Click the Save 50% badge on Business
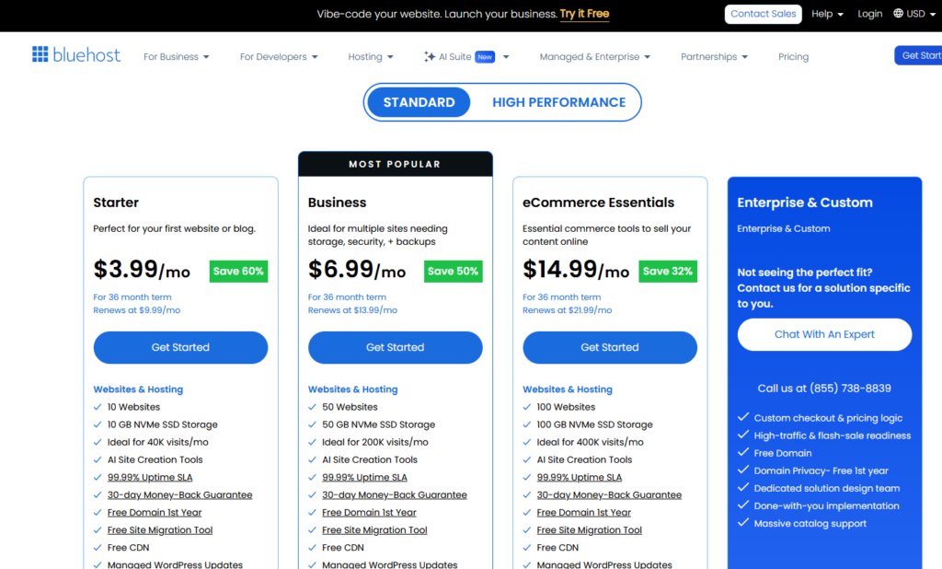The height and width of the screenshot is (569, 942). pos(453,272)
